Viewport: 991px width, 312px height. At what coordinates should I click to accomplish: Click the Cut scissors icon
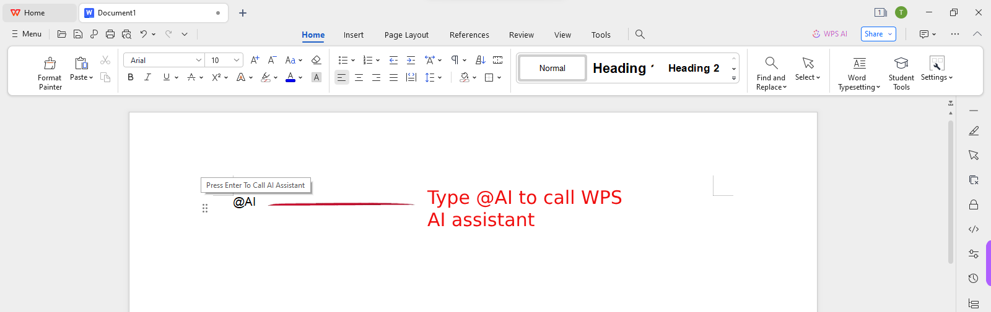(105, 60)
